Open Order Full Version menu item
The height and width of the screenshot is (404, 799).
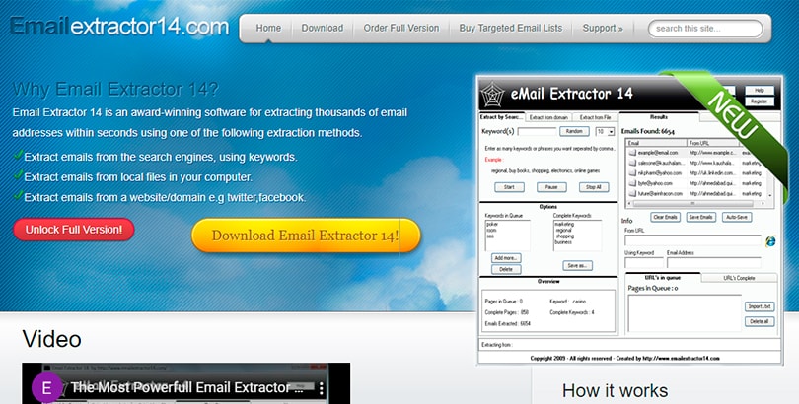tap(401, 28)
